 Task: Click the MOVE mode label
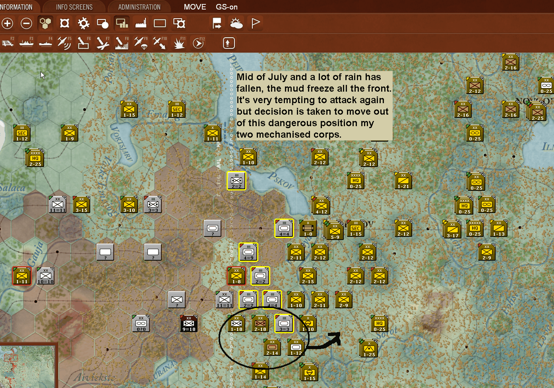coord(195,7)
